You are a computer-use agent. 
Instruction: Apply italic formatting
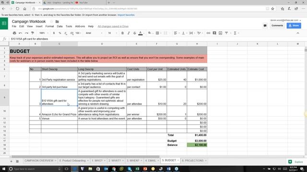click(129, 33)
